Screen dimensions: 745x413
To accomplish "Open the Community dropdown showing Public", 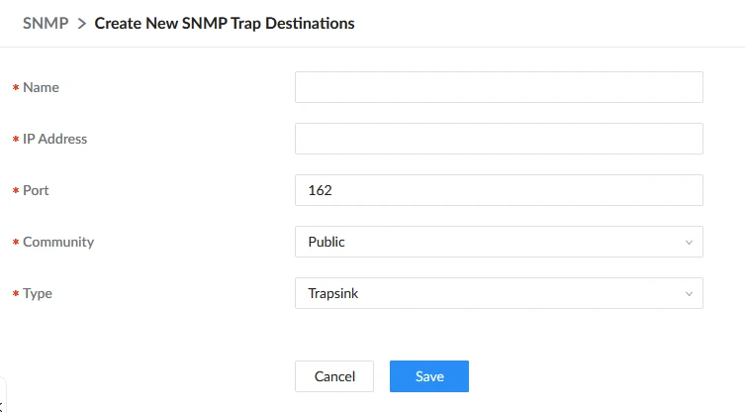I will click(499, 242).
